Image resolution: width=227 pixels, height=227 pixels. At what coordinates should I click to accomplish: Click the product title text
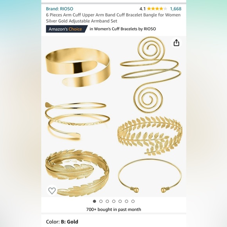coord(113,18)
